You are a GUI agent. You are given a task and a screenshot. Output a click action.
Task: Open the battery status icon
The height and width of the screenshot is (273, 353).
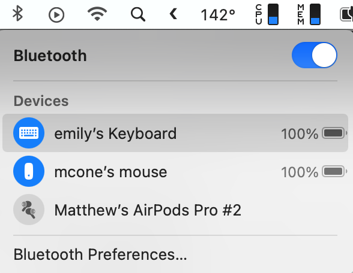[x=346, y=14]
